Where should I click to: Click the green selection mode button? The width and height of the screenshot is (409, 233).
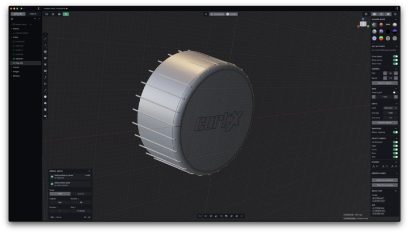66,14
